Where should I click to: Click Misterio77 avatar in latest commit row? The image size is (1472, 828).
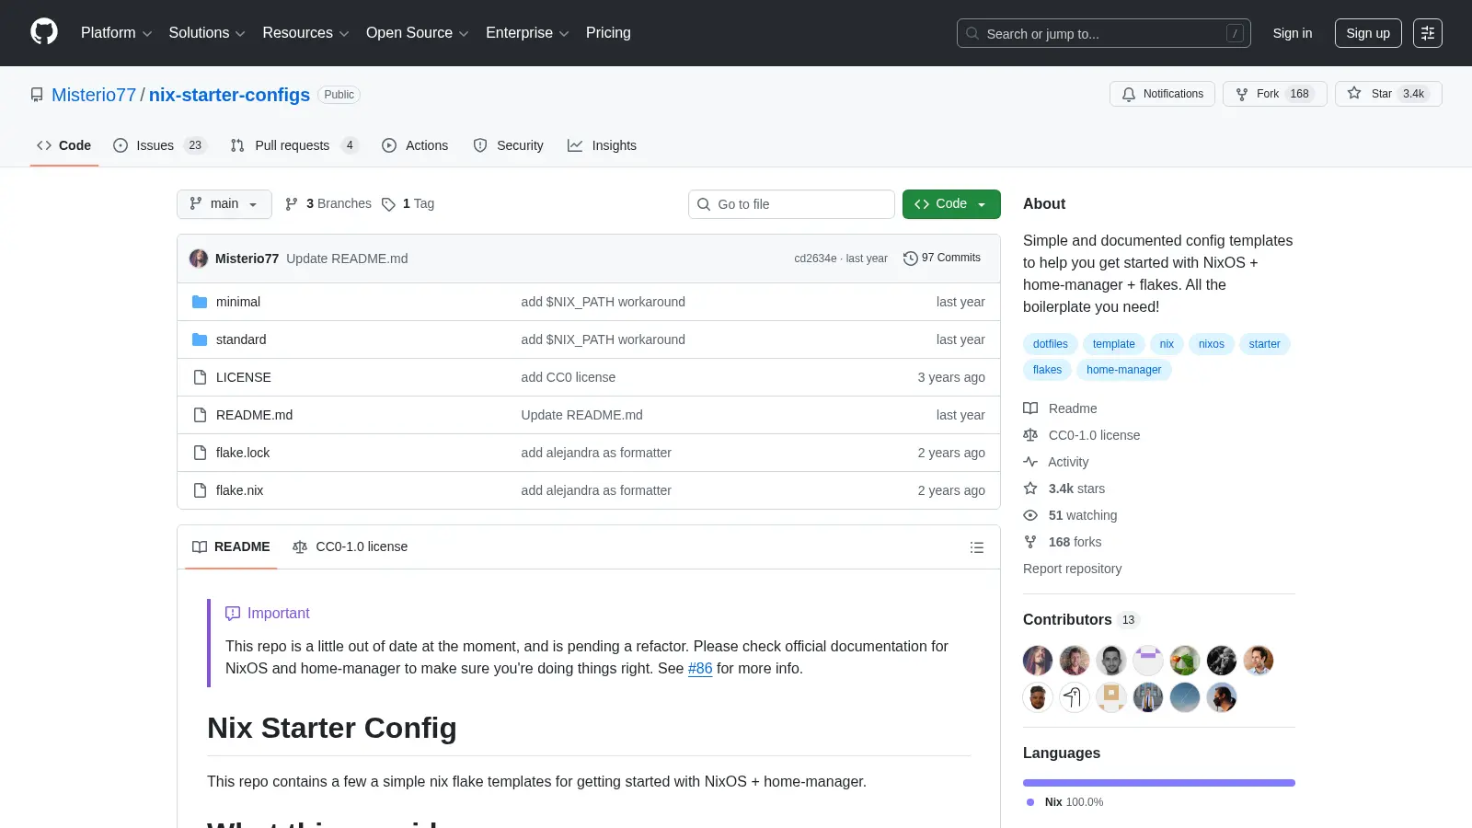tap(199, 259)
